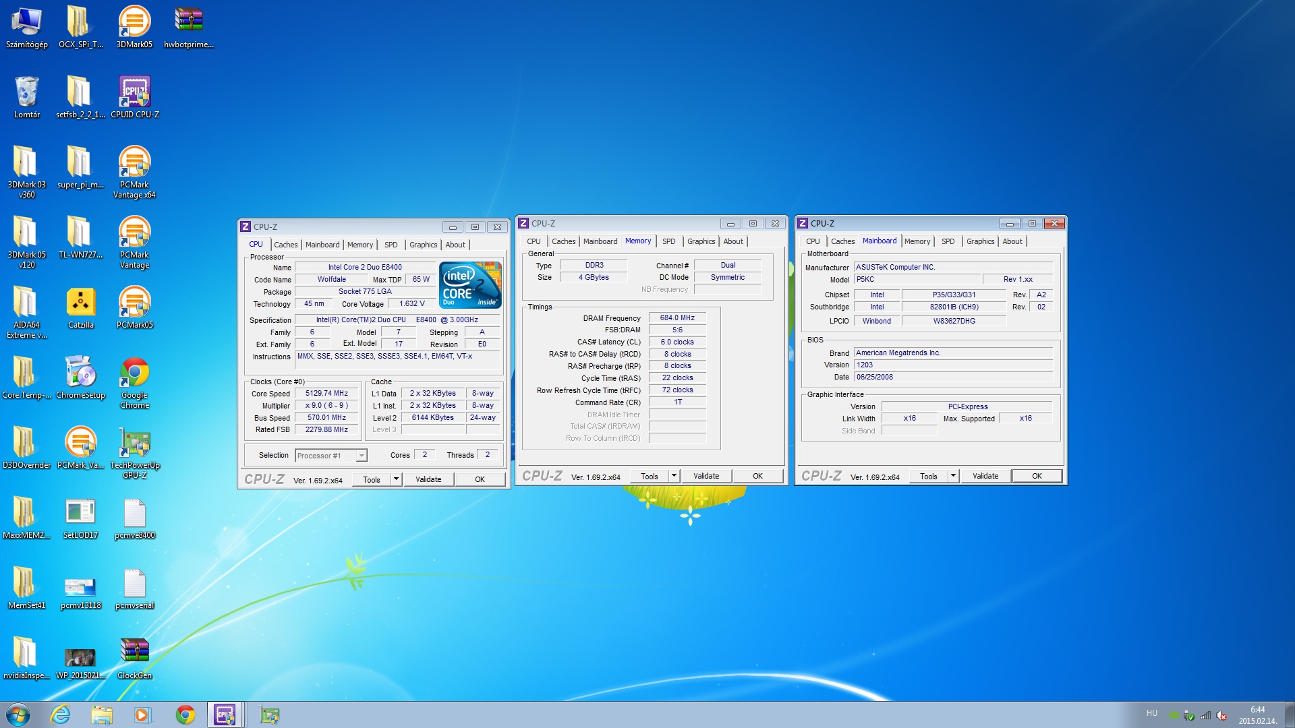Viewport: 1295px width, 728px height.
Task: Open Internet Explorer from taskbar
Action: pos(61,715)
